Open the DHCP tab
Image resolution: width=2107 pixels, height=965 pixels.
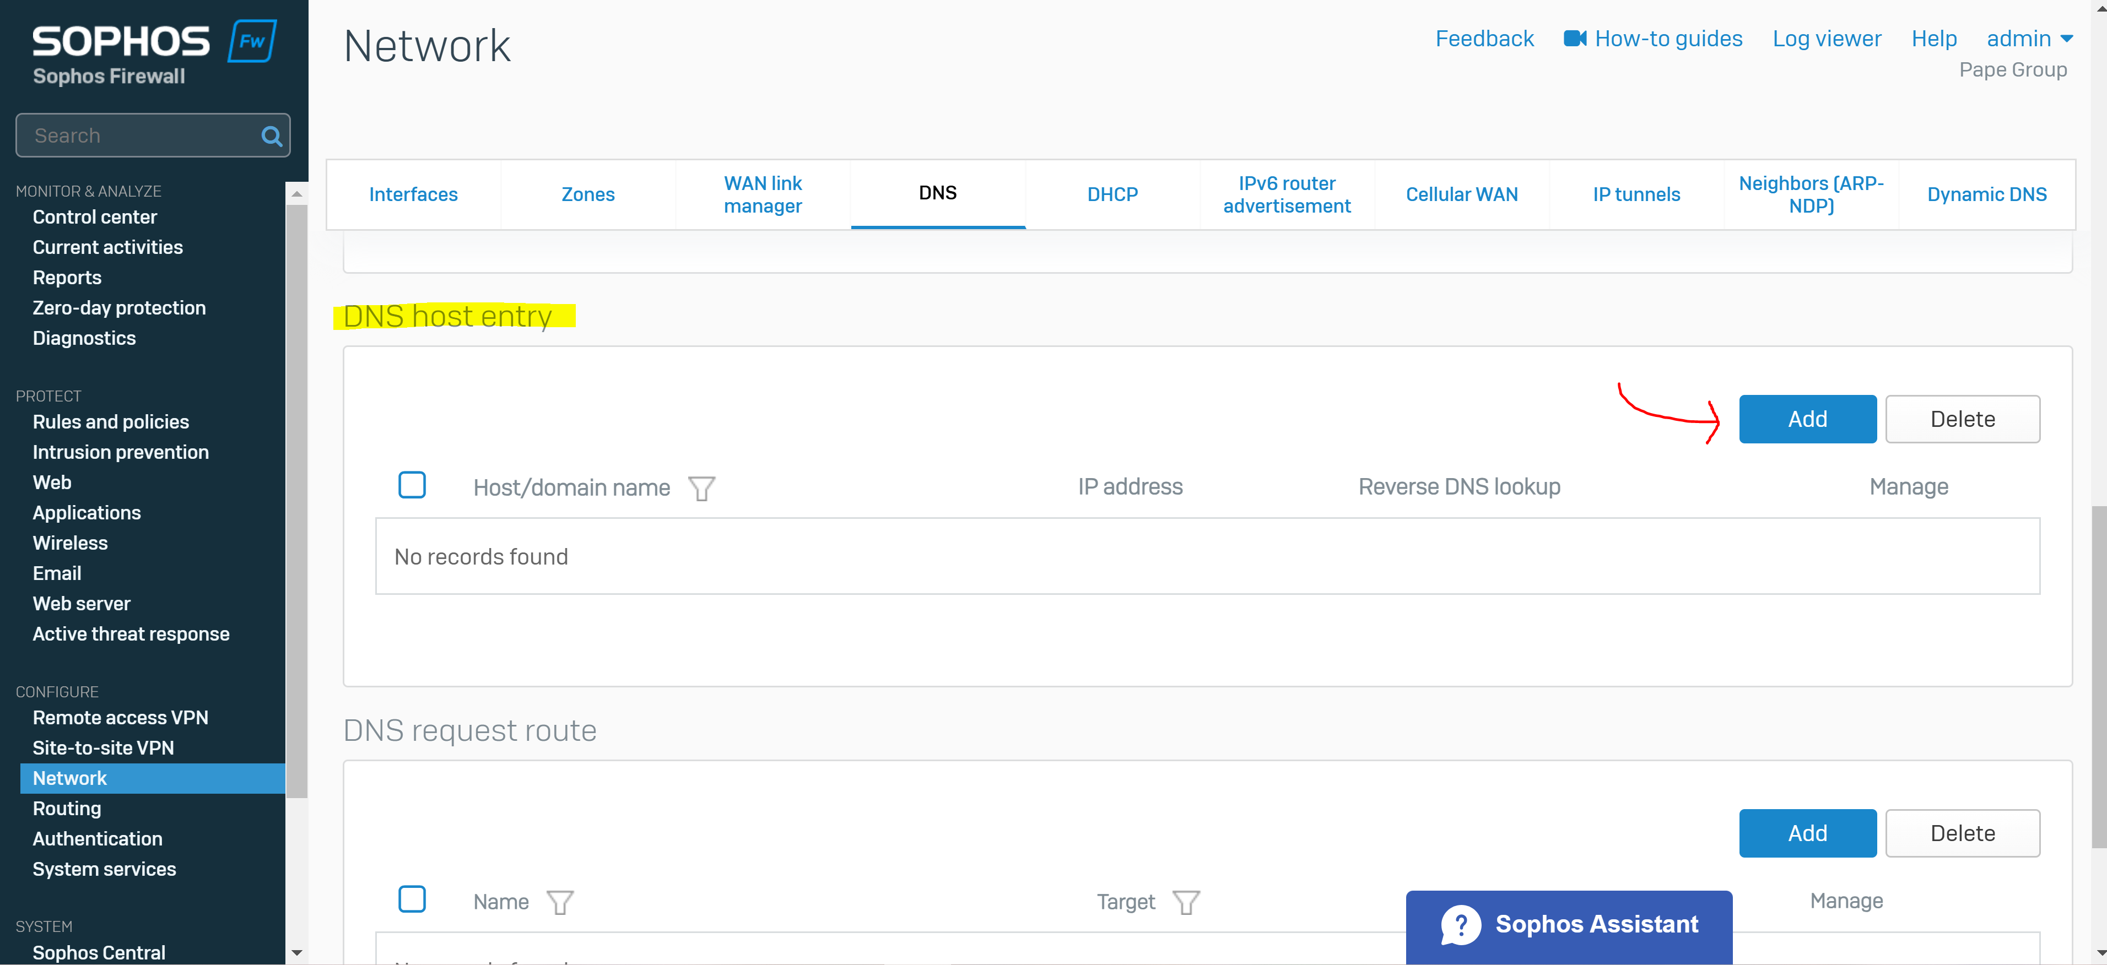[1111, 194]
